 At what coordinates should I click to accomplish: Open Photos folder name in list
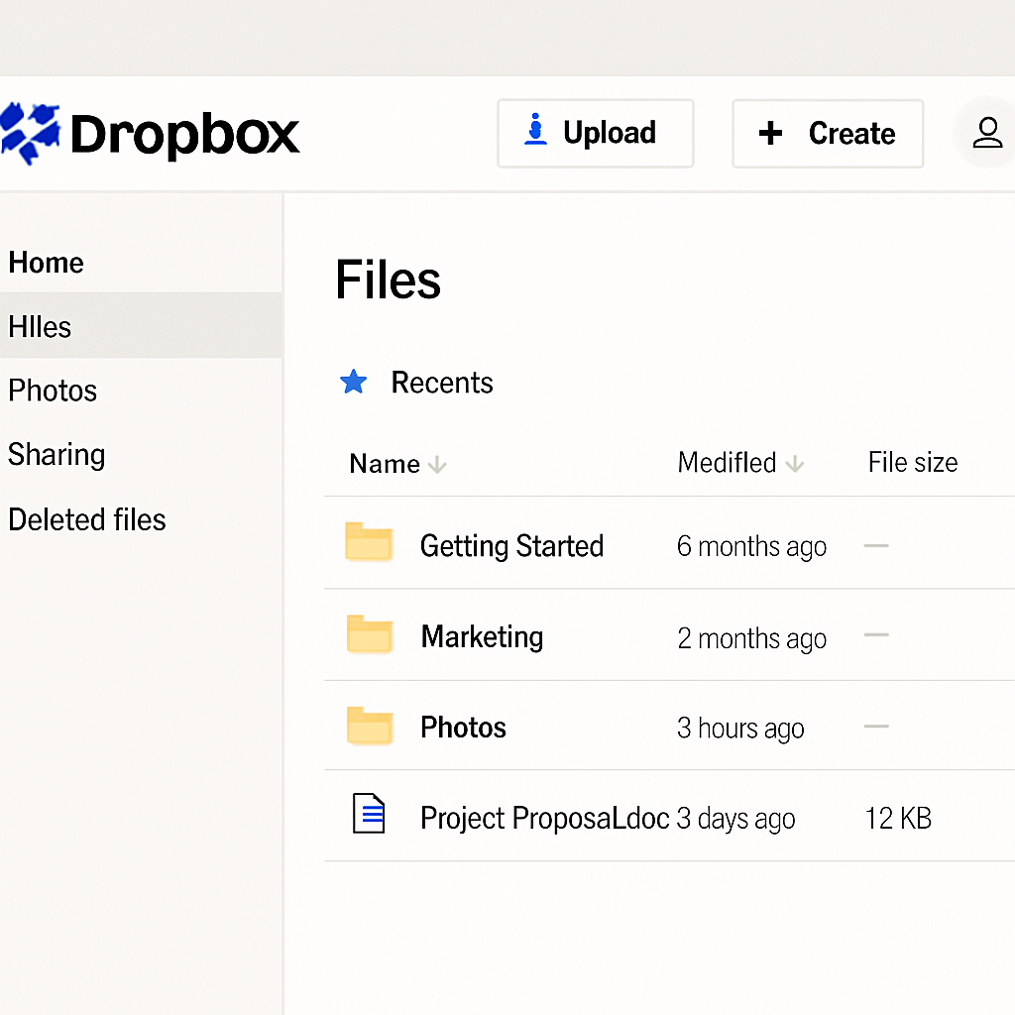(464, 728)
